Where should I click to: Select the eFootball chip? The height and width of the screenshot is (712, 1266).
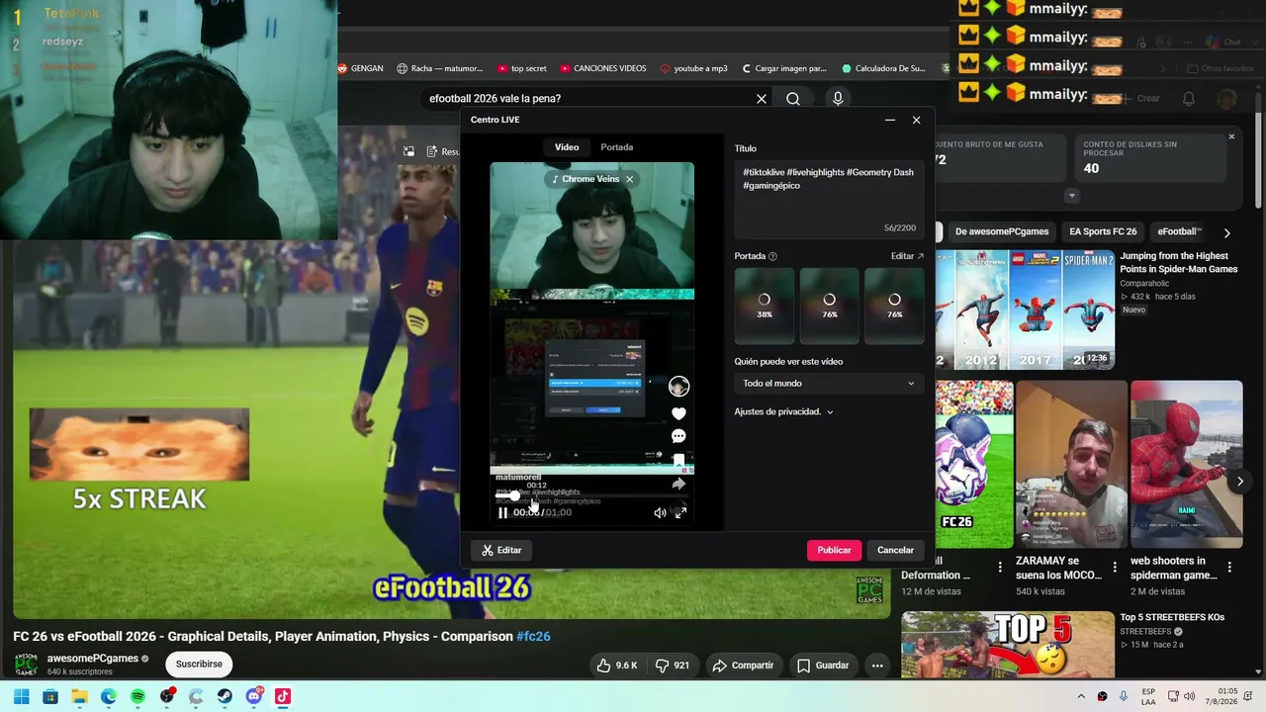coord(1179,232)
